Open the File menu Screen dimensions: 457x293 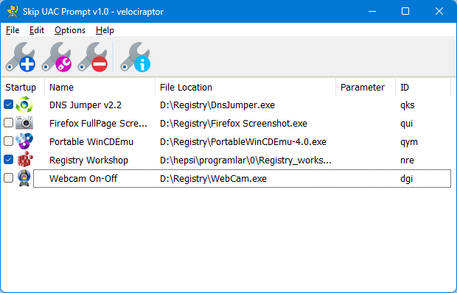point(13,30)
